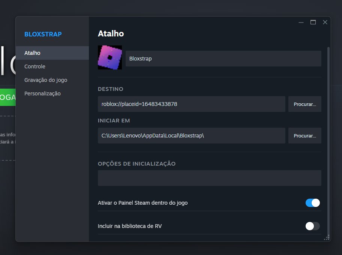Click the green play button in Steam library behind

coord(8,97)
